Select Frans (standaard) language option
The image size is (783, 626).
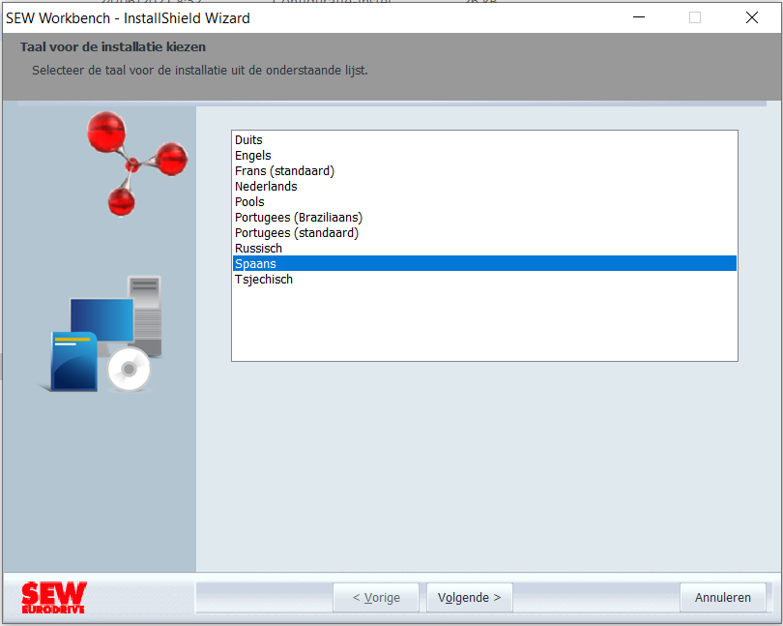[484, 171]
